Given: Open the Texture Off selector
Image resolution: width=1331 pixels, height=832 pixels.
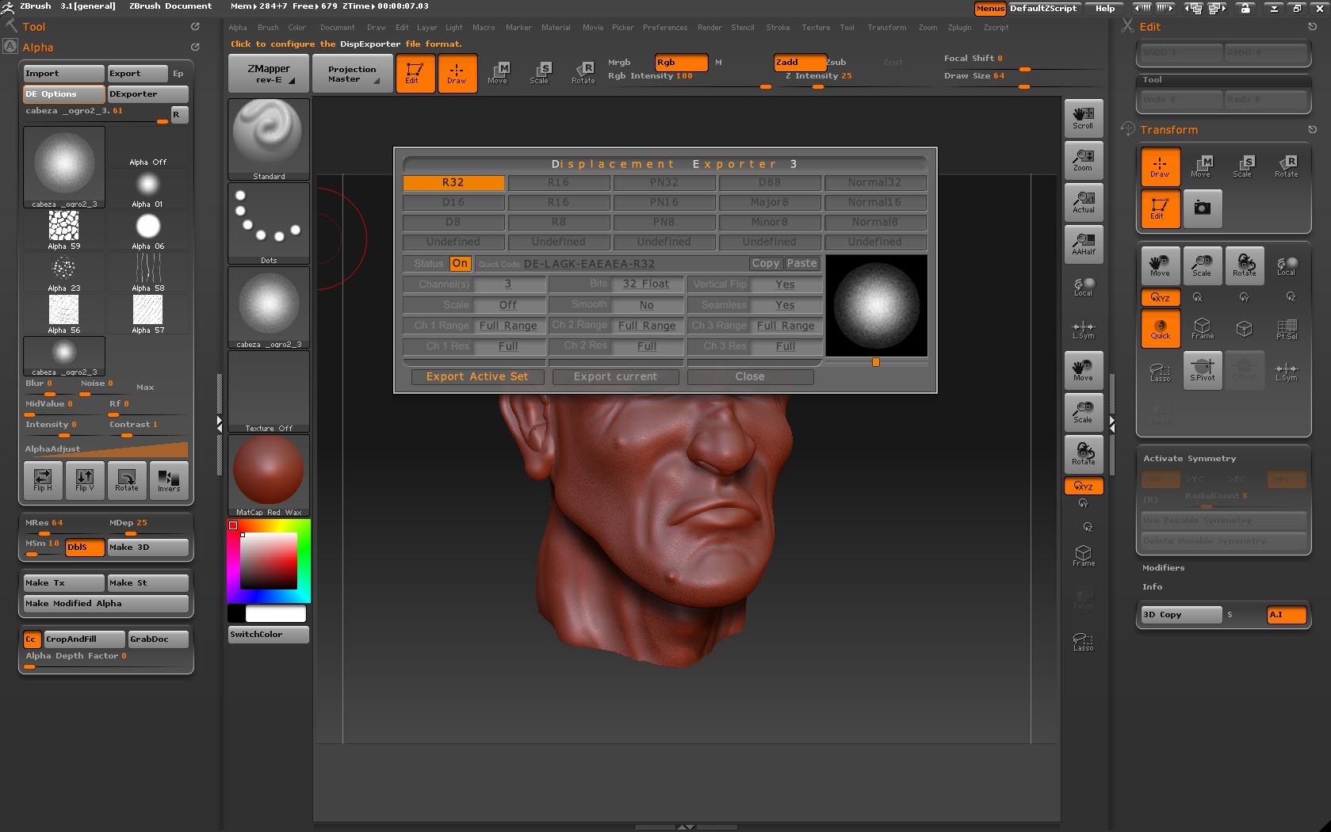Looking at the screenshot, I should 269,391.
